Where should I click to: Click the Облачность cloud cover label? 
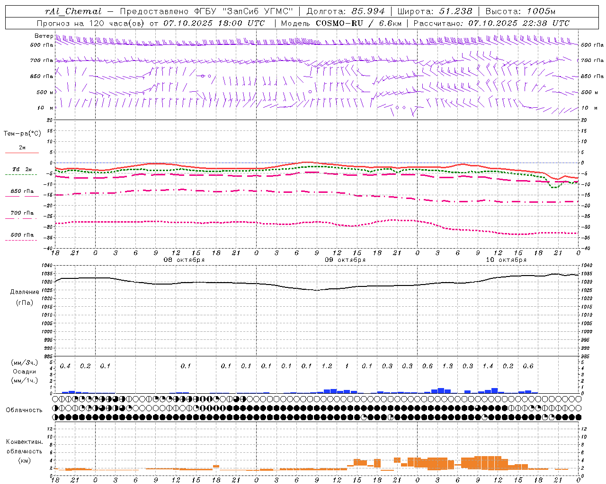point(24,410)
